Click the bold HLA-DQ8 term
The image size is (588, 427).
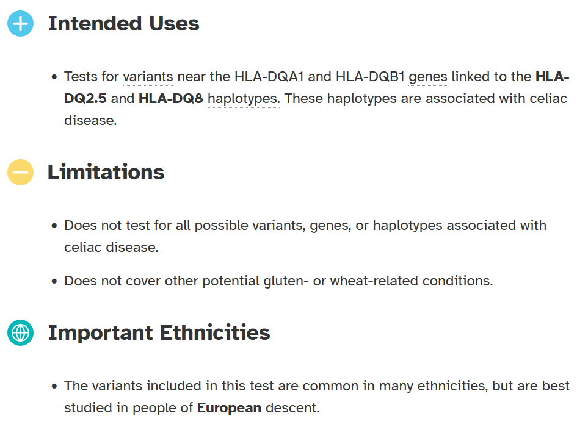[170, 99]
